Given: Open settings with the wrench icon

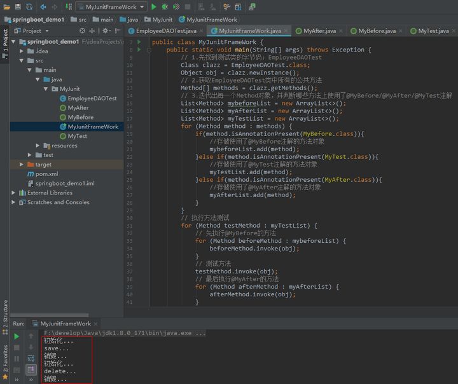Looking at the screenshot, I should pyautogui.click(x=226, y=6).
